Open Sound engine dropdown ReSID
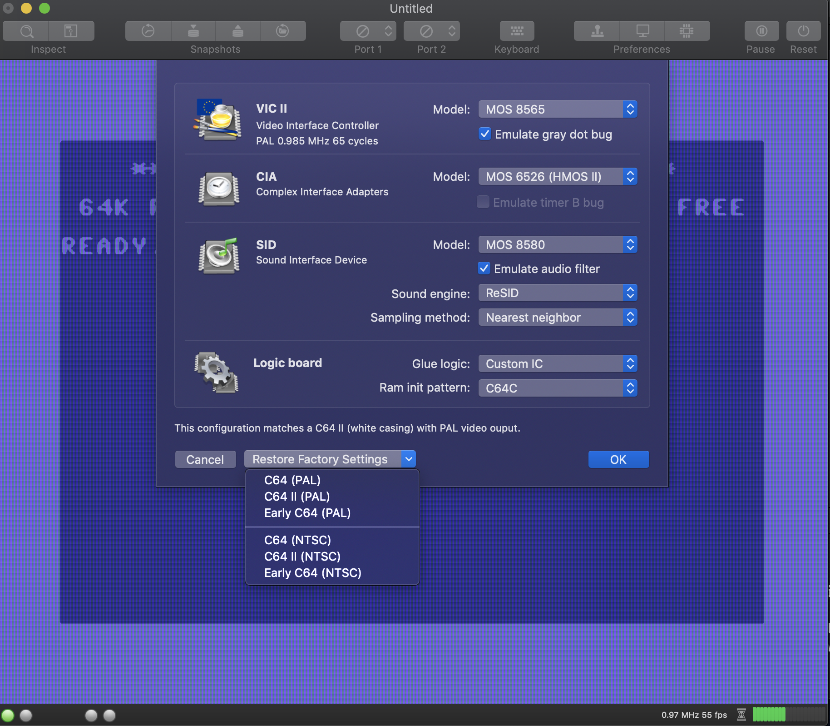This screenshot has height=726, width=830. [x=558, y=293]
